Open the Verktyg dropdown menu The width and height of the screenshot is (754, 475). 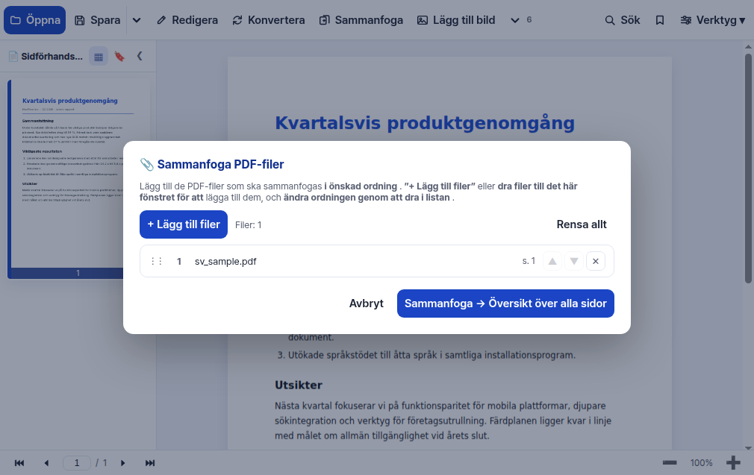[713, 20]
